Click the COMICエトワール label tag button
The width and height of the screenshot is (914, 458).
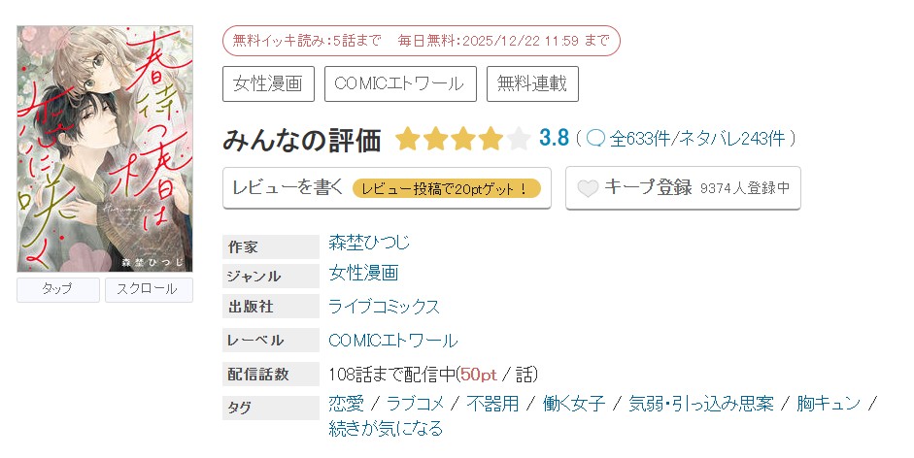click(399, 83)
